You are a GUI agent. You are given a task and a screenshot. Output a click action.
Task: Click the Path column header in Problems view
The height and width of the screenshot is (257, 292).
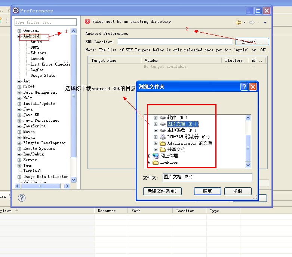[x=150, y=211]
